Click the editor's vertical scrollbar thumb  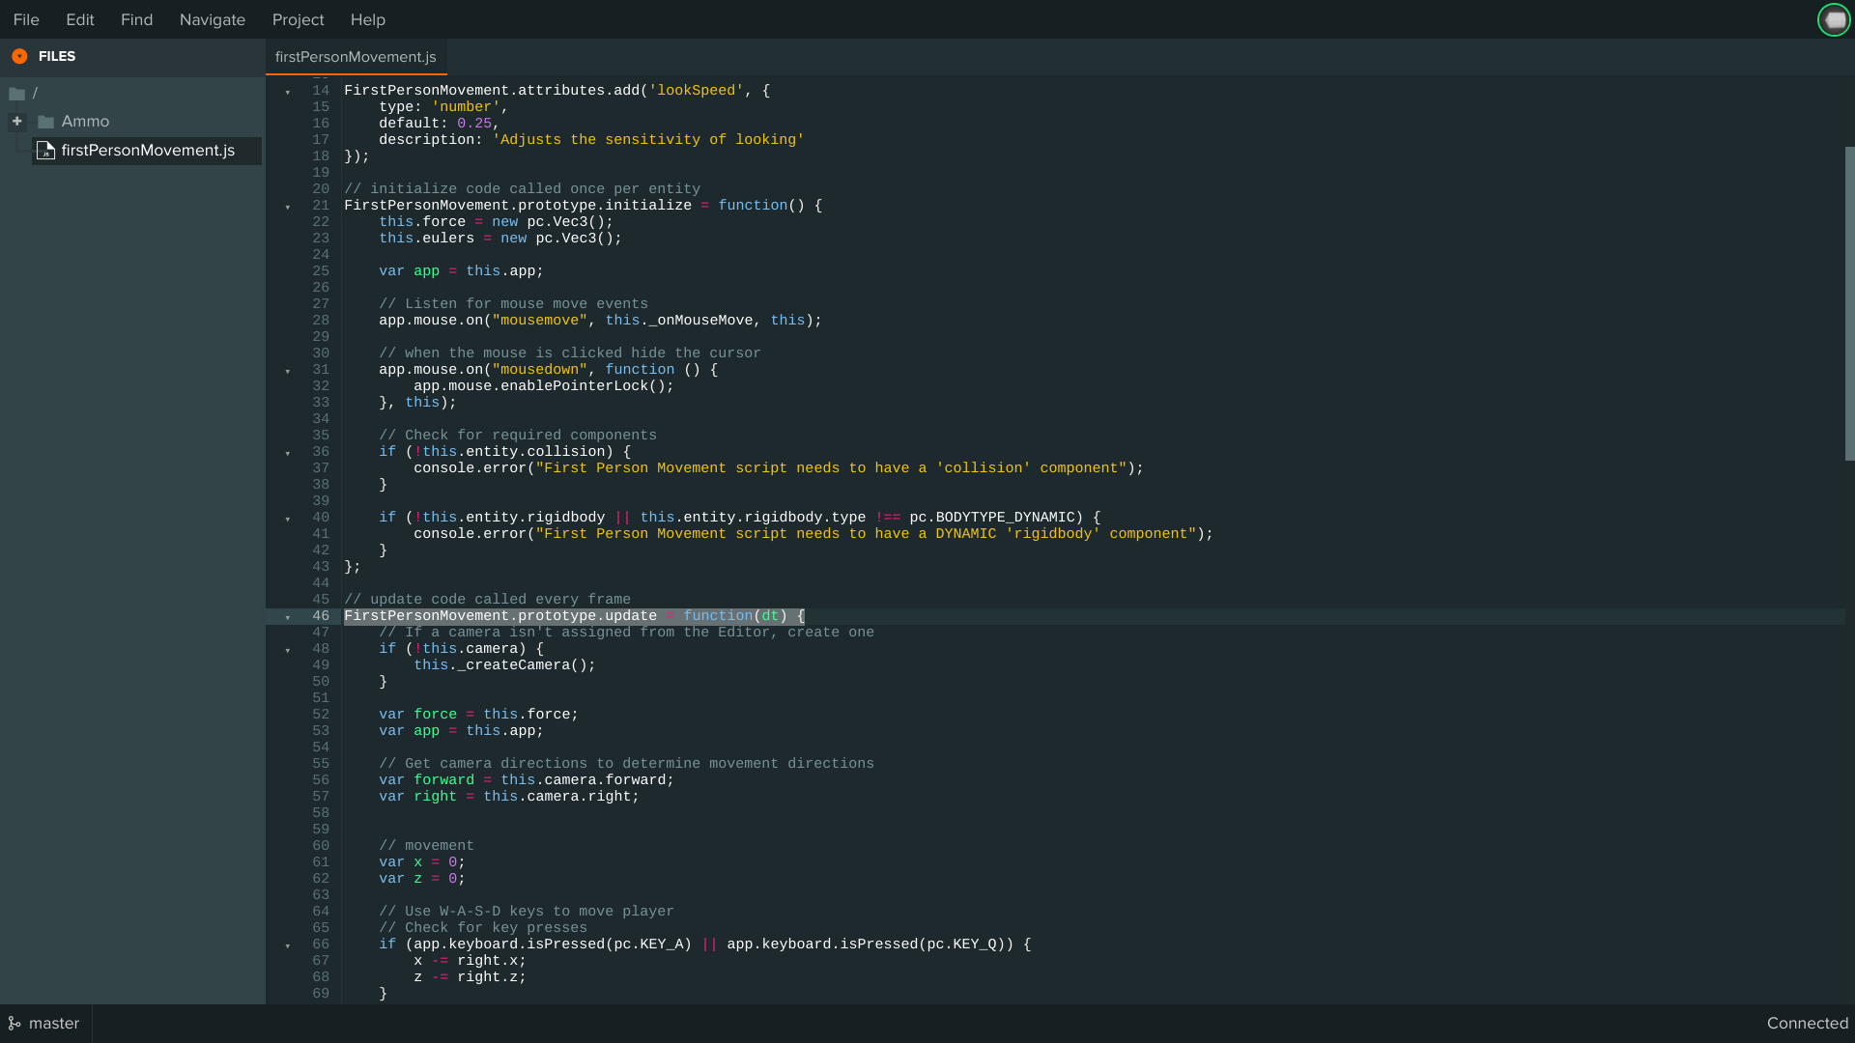[1849, 304]
